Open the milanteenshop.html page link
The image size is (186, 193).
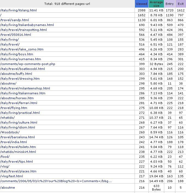pos(25,88)
